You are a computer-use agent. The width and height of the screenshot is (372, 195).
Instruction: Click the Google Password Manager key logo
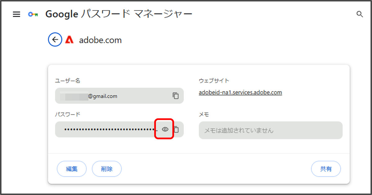(x=33, y=14)
